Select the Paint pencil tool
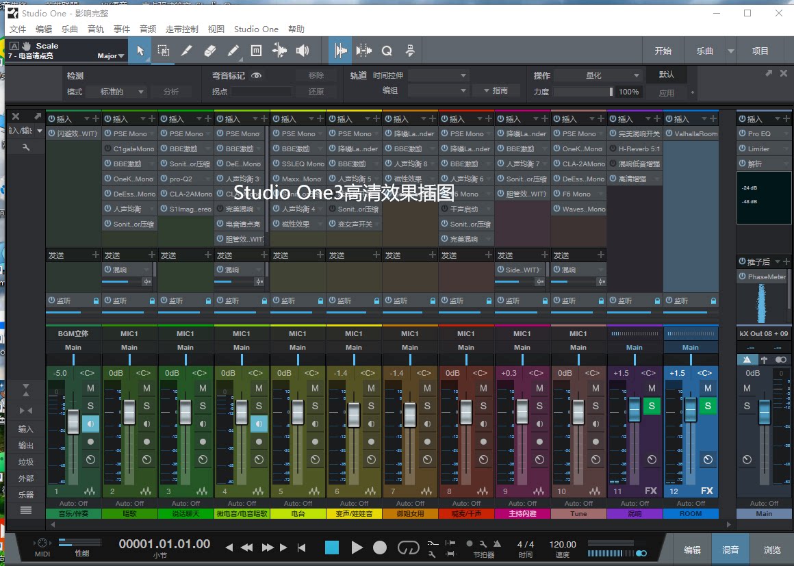 pyautogui.click(x=233, y=51)
